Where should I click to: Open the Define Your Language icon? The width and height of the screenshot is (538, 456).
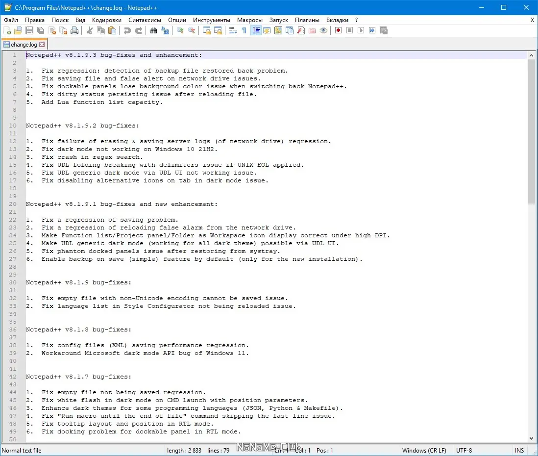click(x=267, y=30)
